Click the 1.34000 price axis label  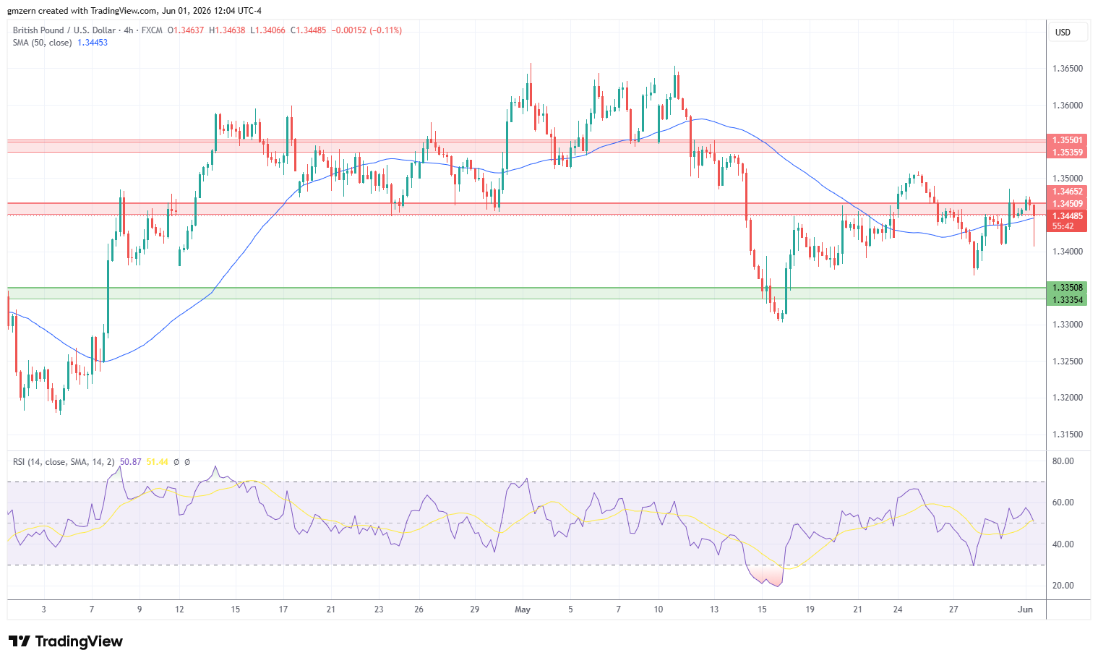coord(1068,252)
